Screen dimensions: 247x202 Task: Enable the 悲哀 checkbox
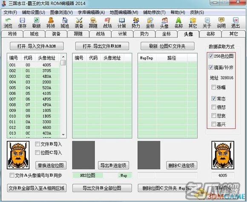click(x=214, y=116)
